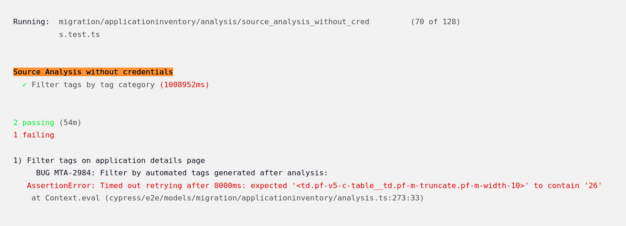This screenshot has width=626, height=226.
Task: Click the s.test.ts filename continuation
Action: (79, 35)
